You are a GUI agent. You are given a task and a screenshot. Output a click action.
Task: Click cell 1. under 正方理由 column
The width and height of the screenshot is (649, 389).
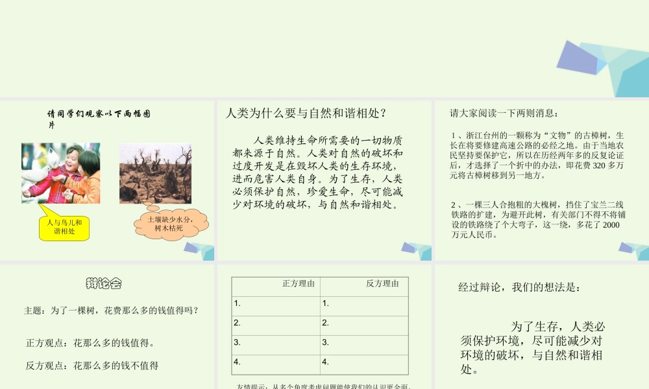[276, 306]
